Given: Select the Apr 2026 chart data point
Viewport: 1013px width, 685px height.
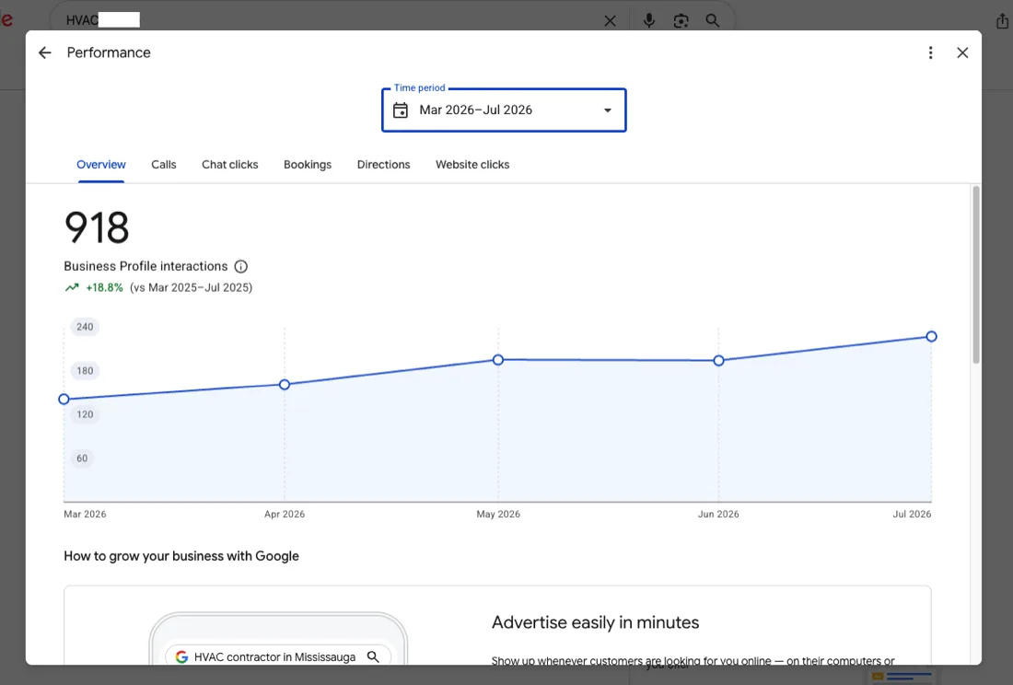Looking at the screenshot, I should [x=285, y=385].
